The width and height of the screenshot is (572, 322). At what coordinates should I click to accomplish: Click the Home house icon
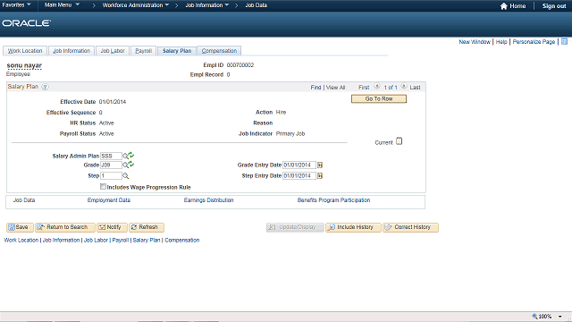click(504, 6)
